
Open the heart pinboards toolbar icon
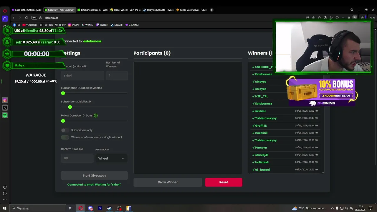click(337, 18)
